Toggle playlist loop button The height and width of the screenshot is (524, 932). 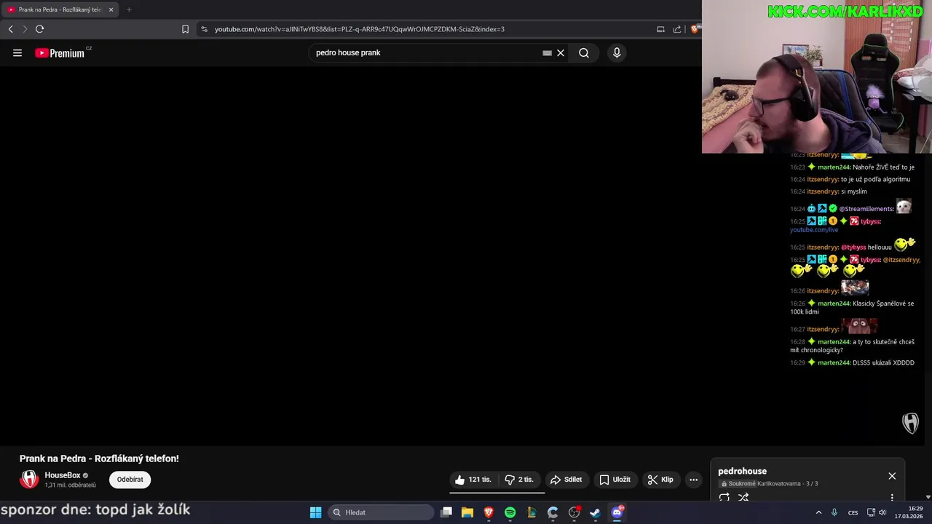tap(724, 497)
